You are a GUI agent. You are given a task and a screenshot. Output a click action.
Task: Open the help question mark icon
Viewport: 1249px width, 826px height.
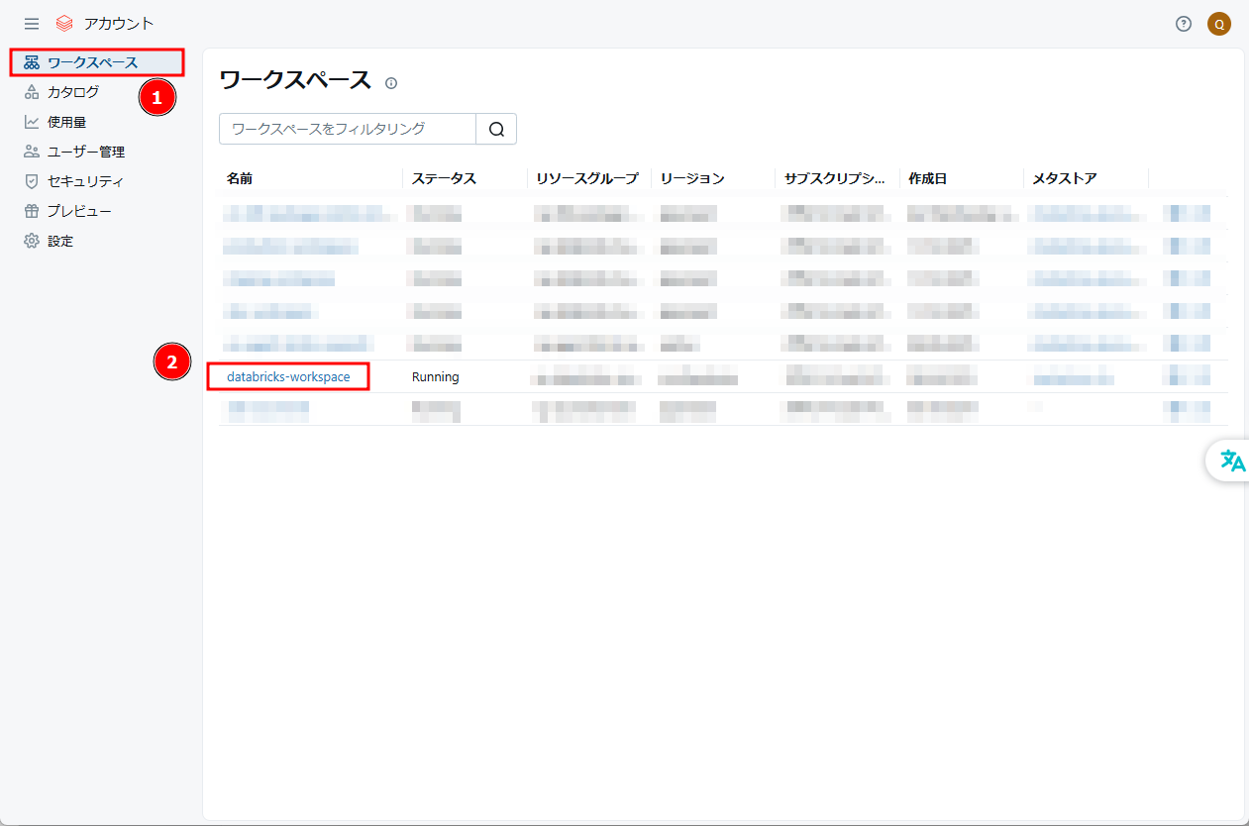tap(1184, 24)
